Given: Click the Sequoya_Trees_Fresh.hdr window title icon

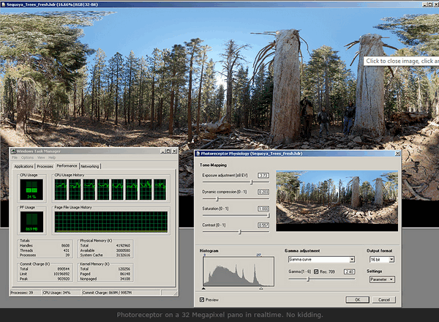Looking at the screenshot, I should [x=4, y=4].
